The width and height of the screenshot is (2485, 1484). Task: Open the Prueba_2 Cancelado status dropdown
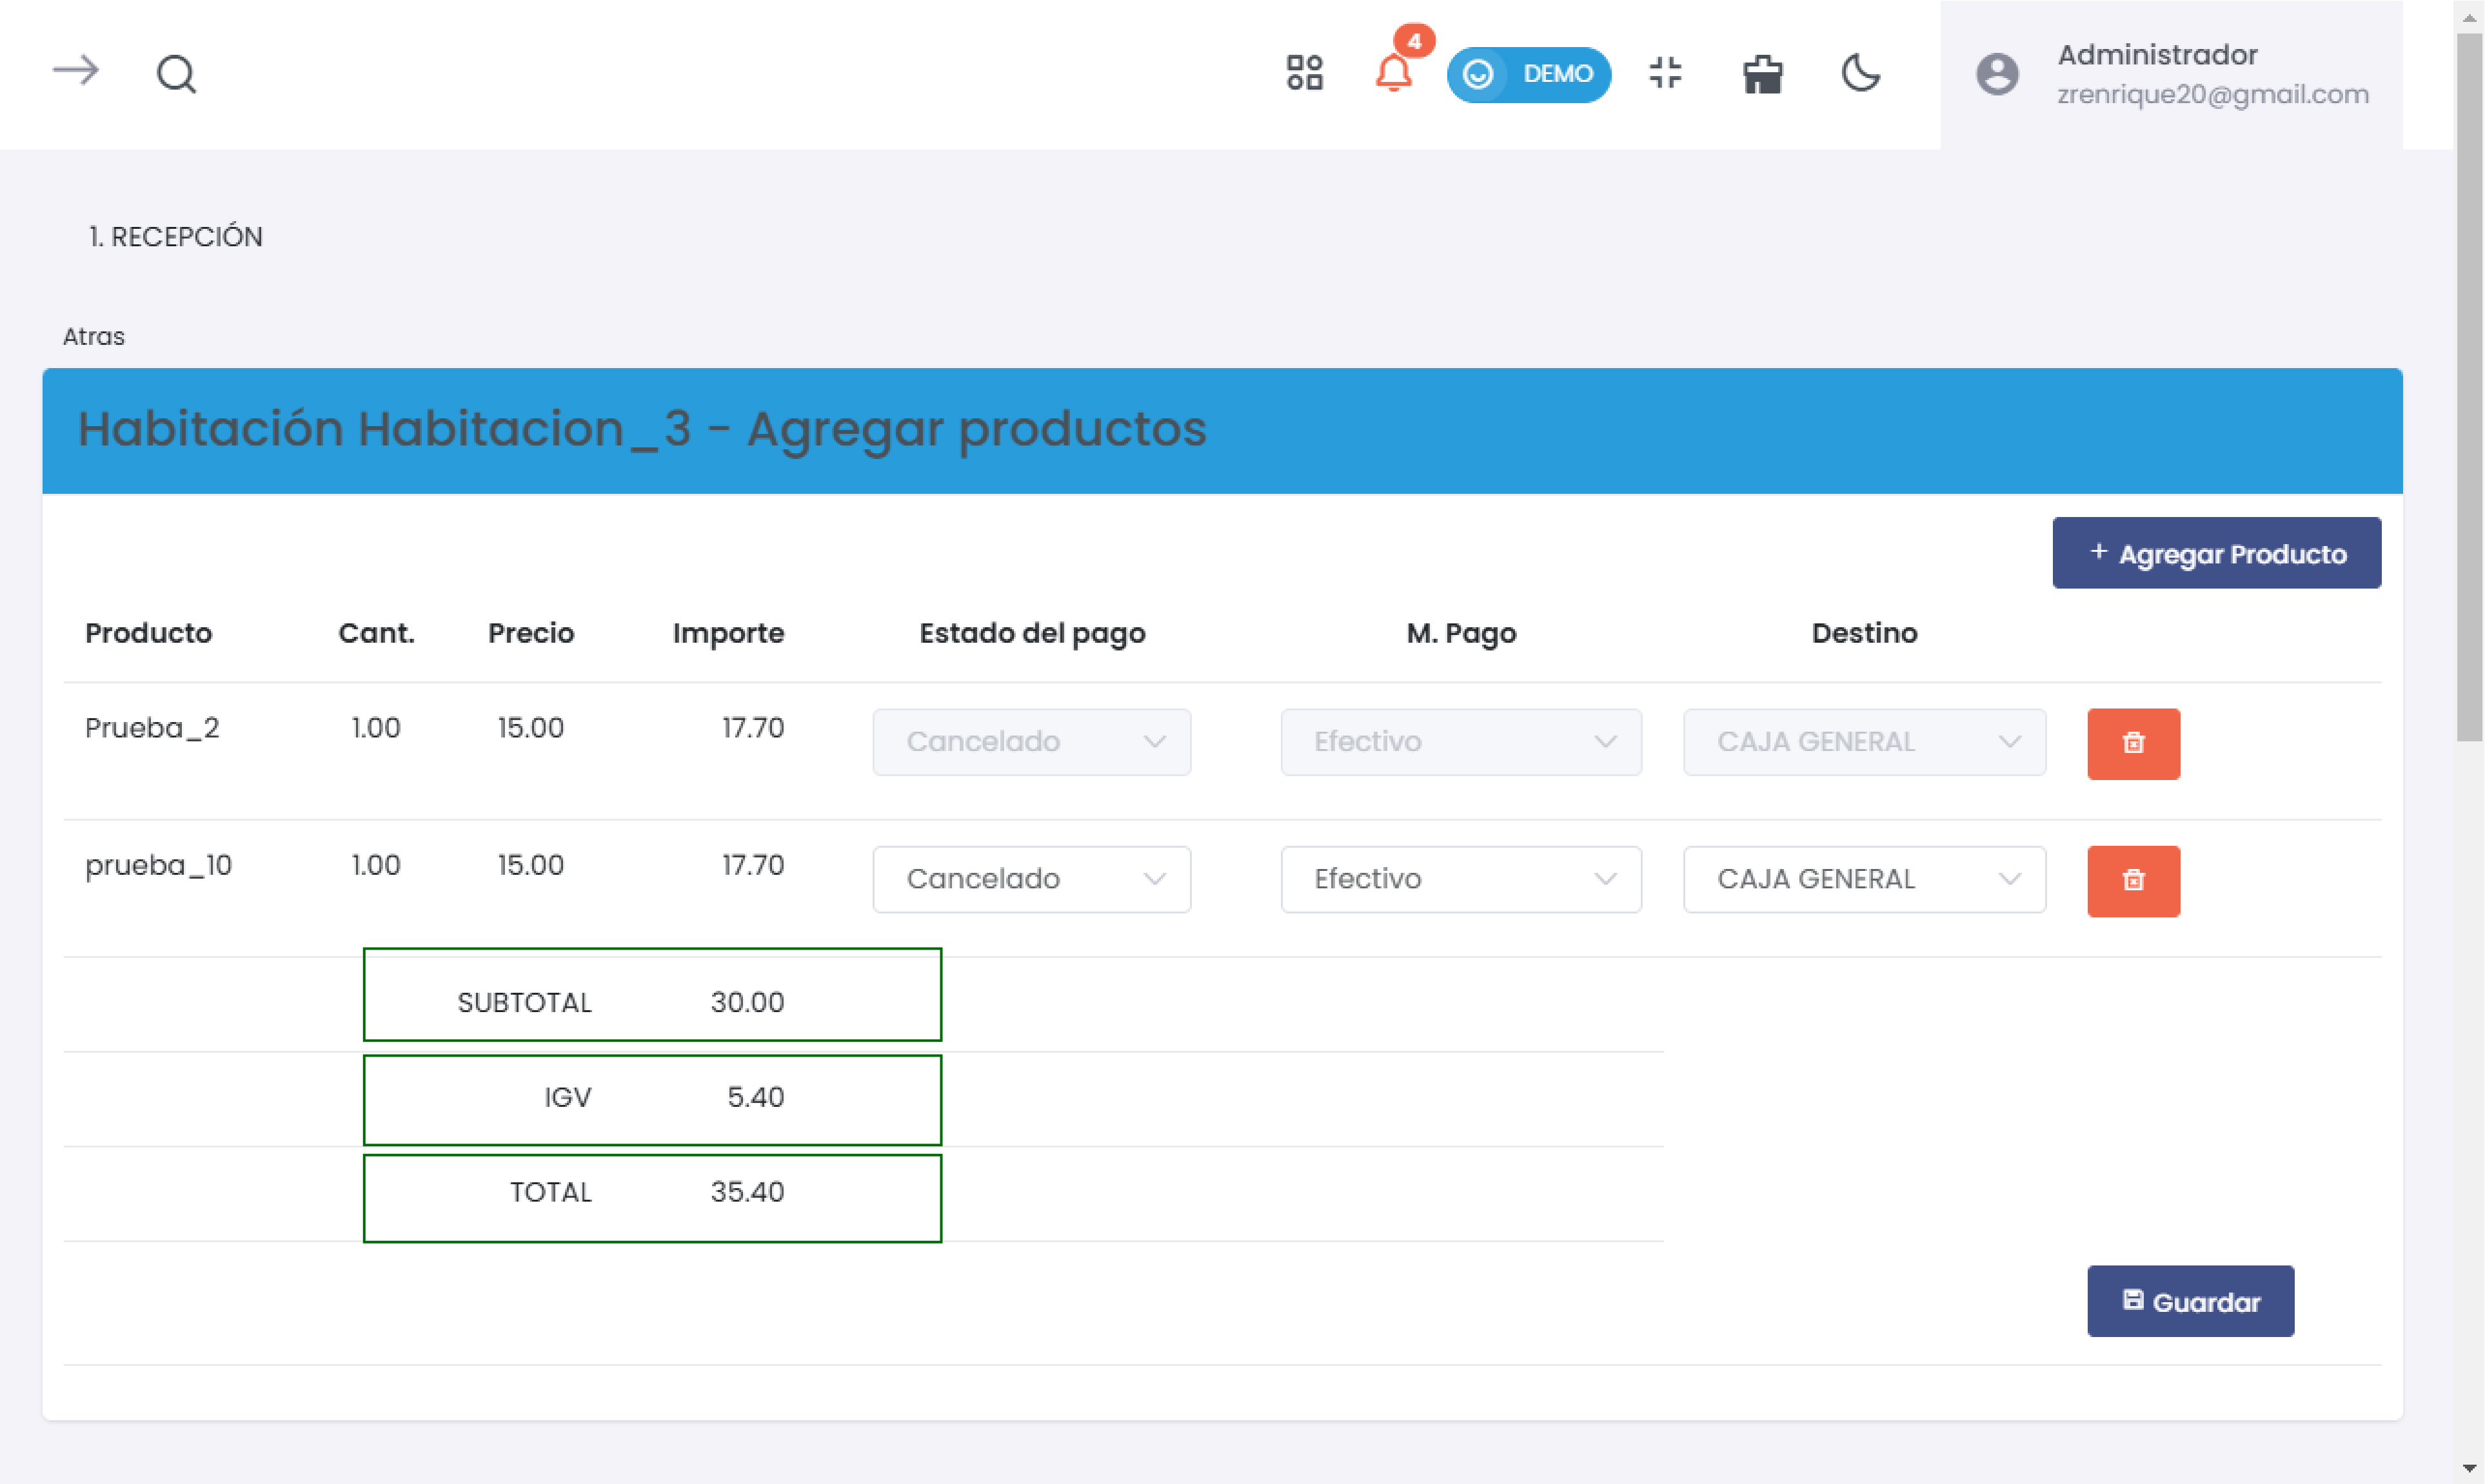pos(1031,742)
